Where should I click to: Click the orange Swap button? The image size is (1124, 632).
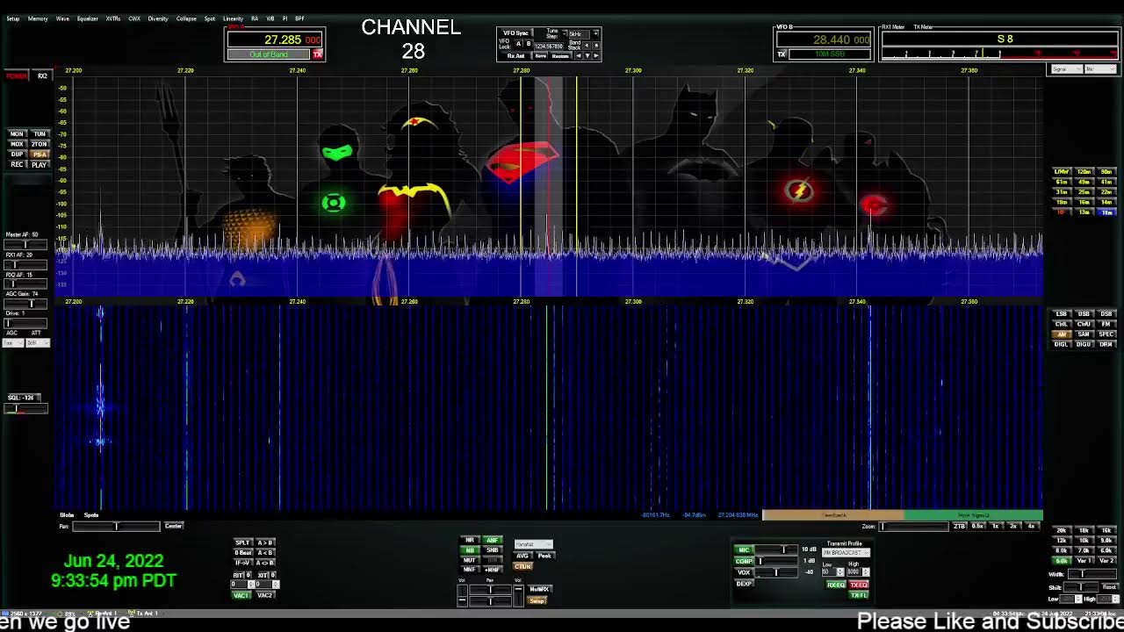point(537,601)
